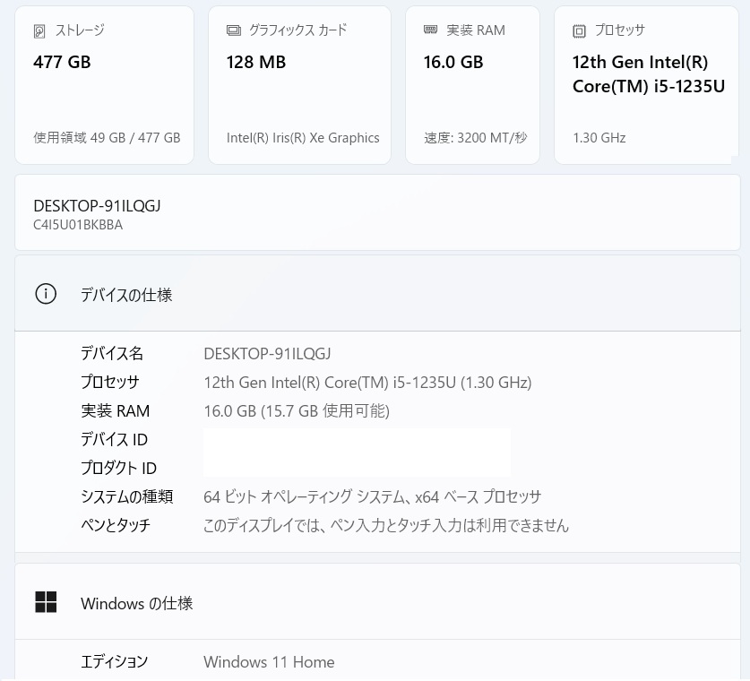Screen dimensions: 750x681
Task: Click the storage drive icon
Action: tap(39, 31)
